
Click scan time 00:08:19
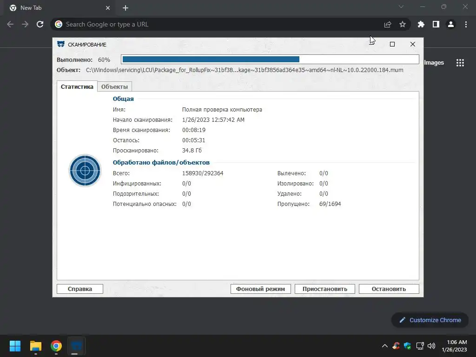coord(194,130)
